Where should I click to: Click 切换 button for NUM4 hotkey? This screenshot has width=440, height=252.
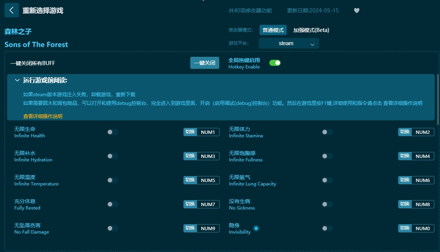click(x=405, y=156)
